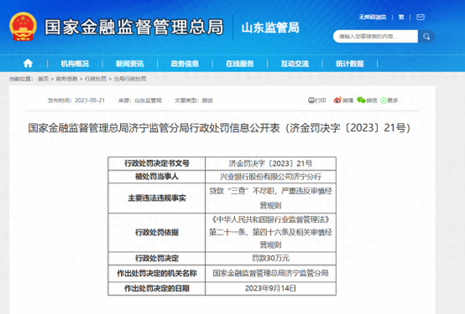The image size is (465, 314).
Task: Share via the WeChat 微信 icon
Action: 361,100
